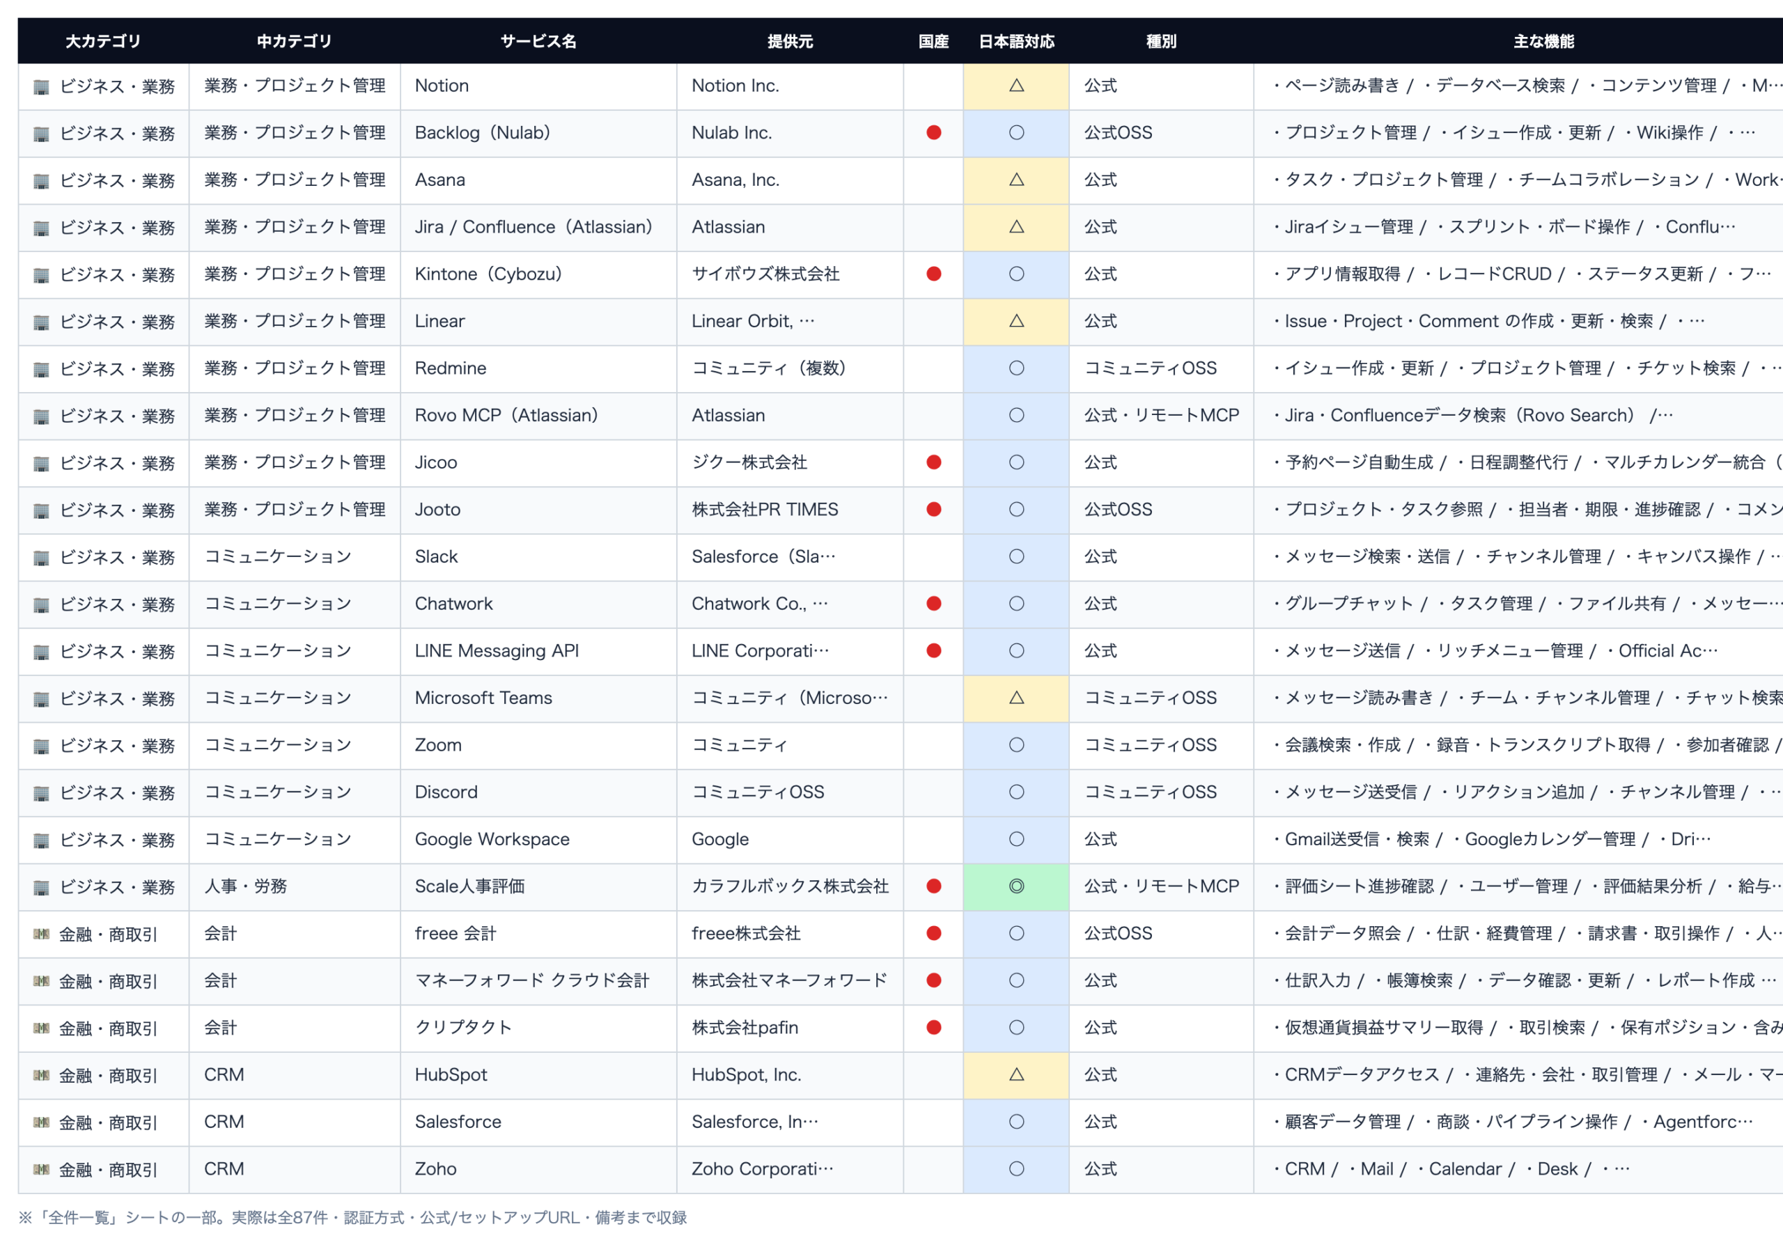Click the money icon in the HubSpot row

pos(41,1075)
